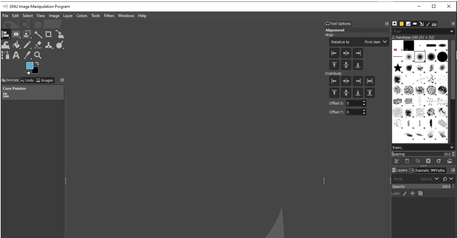
Task: Refresh the brushes list
Action: point(439,161)
